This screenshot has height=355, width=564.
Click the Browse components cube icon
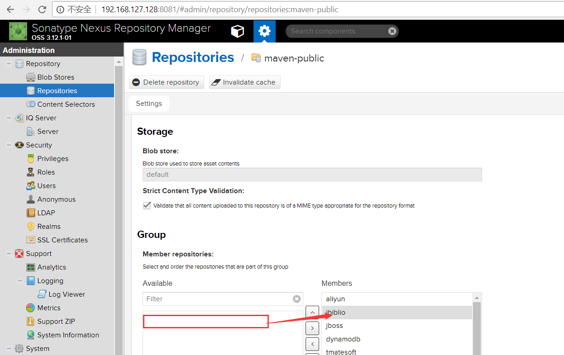point(237,31)
